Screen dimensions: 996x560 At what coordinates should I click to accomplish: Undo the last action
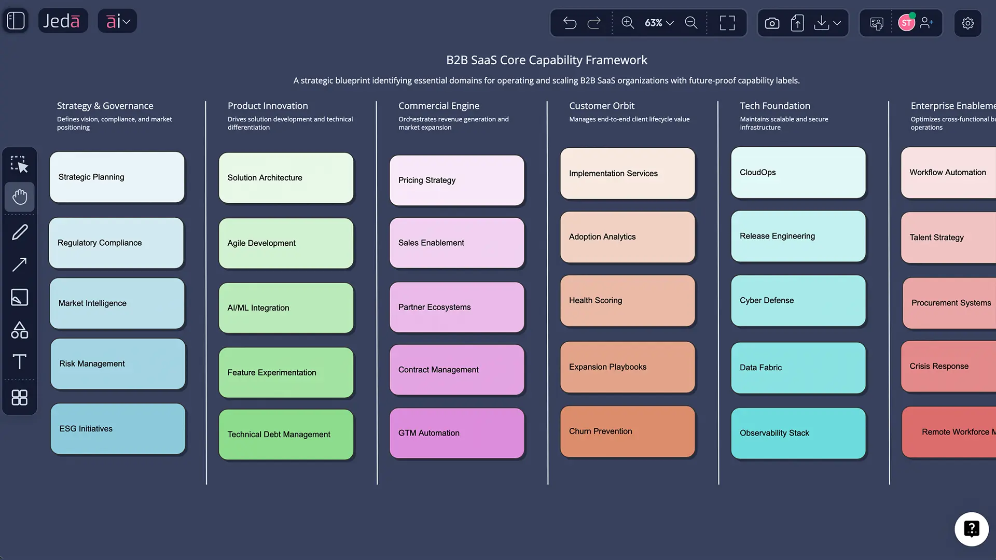tap(569, 23)
